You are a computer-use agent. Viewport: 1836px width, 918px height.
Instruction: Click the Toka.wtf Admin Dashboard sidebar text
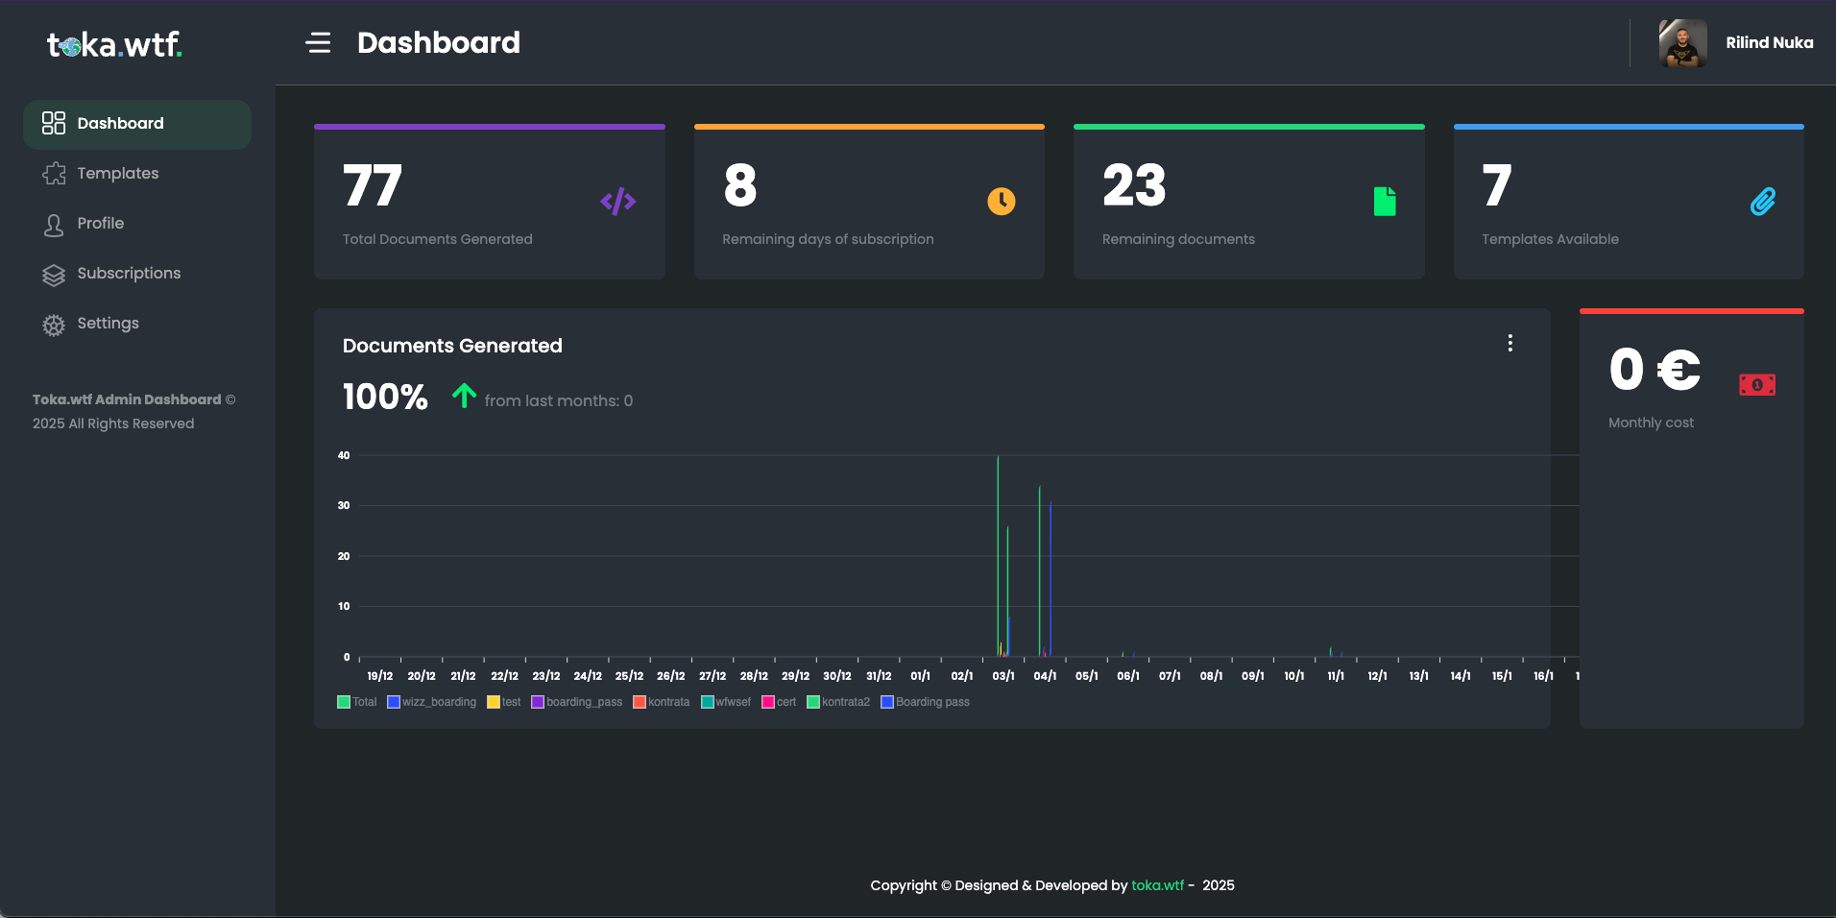(127, 399)
